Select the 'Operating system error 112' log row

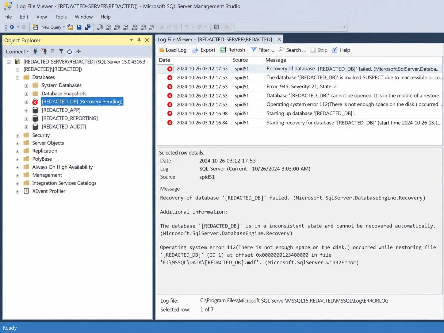[300, 104]
